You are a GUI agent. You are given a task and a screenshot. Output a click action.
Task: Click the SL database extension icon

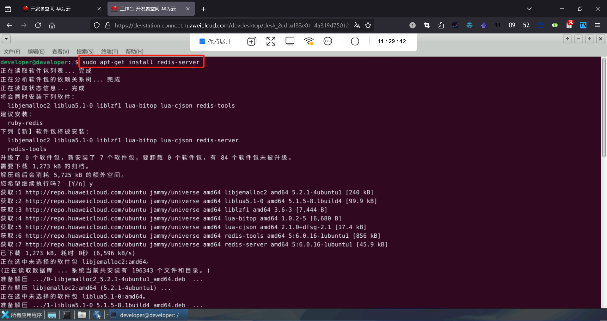tap(569, 25)
